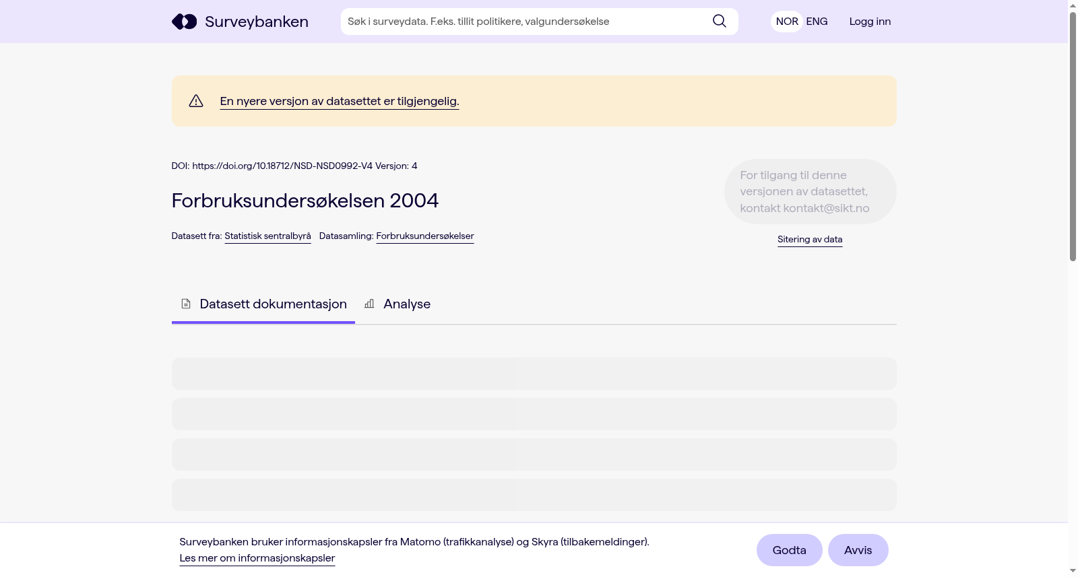
Task: Click Les mer om informasjonskapsler
Action: (x=257, y=558)
